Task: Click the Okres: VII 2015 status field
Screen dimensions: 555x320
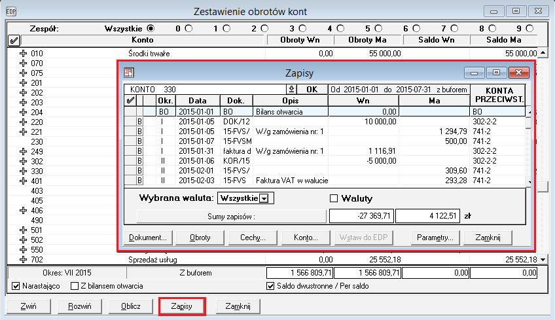Action: tap(67, 273)
